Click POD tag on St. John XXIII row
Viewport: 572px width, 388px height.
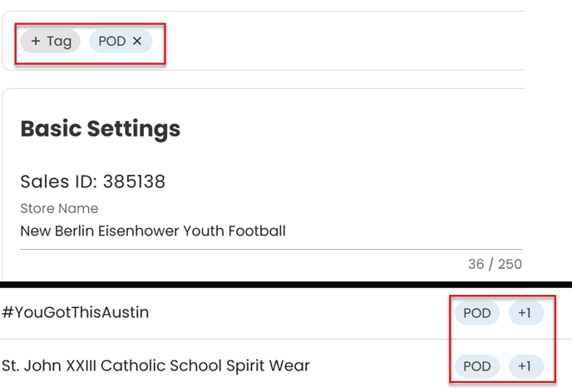pos(477,366)
